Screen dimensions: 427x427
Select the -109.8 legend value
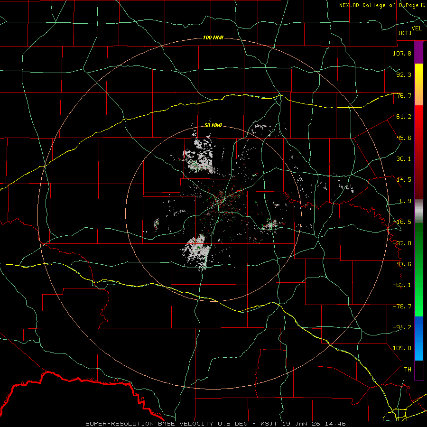[400, 348]
